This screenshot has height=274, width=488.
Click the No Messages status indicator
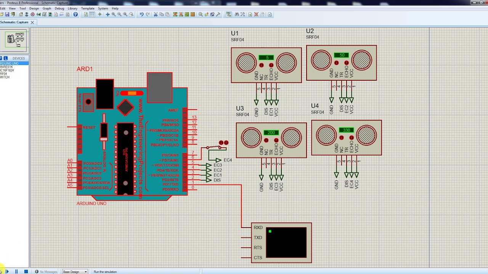[x=46, y=272]
